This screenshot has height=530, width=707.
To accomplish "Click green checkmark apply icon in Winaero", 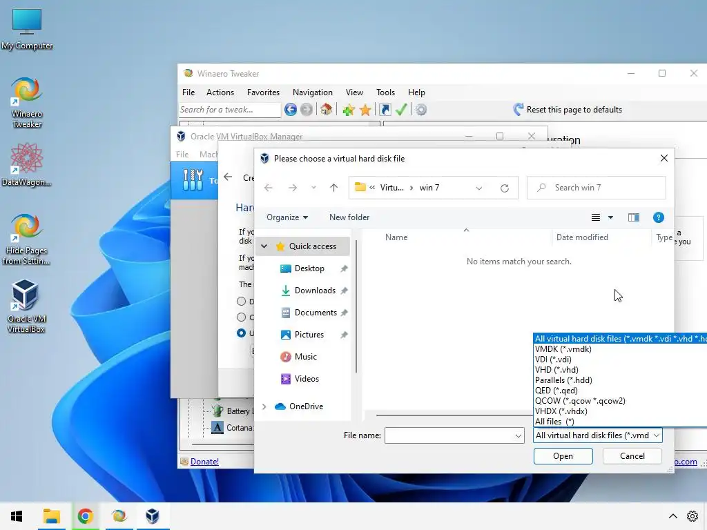I will pyautogui.click(x=401, y=110).
